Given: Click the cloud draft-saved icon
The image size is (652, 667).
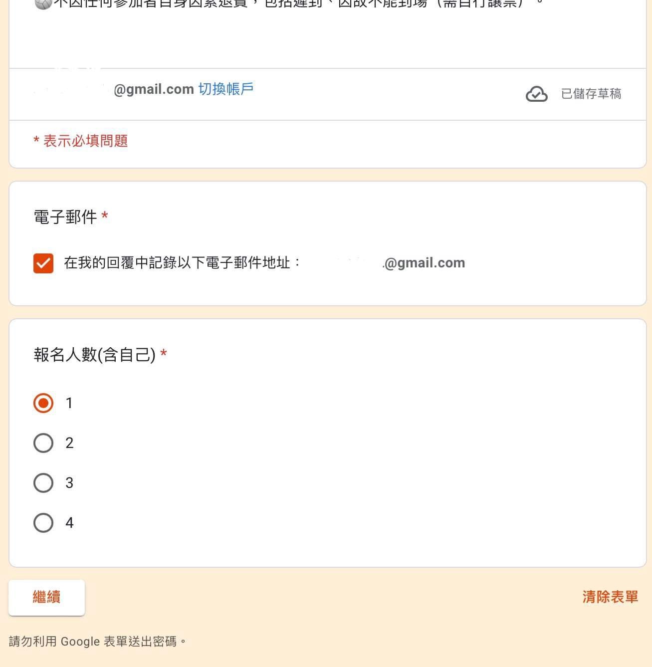Looking at the screenshot, I should pyautogui.click(x=537, y=94).
